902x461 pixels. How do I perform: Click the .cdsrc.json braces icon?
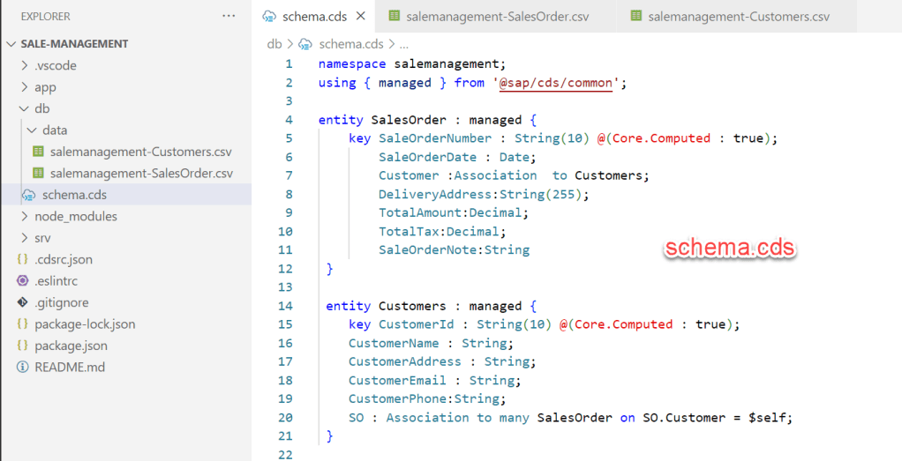pyautogui.click(x=23, y=259)
